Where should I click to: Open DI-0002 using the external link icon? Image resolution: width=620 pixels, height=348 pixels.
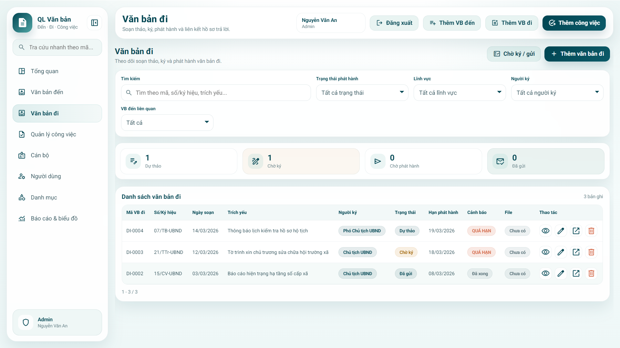click(x=576, y=274)
